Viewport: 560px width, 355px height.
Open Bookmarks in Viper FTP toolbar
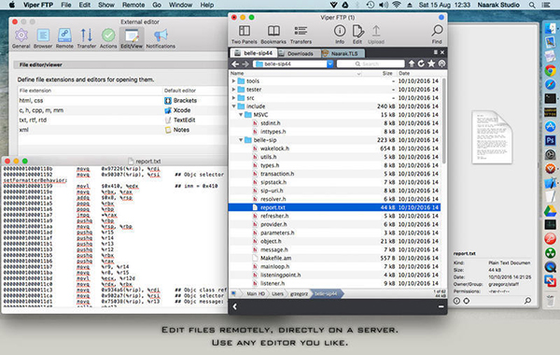point(273,35)
